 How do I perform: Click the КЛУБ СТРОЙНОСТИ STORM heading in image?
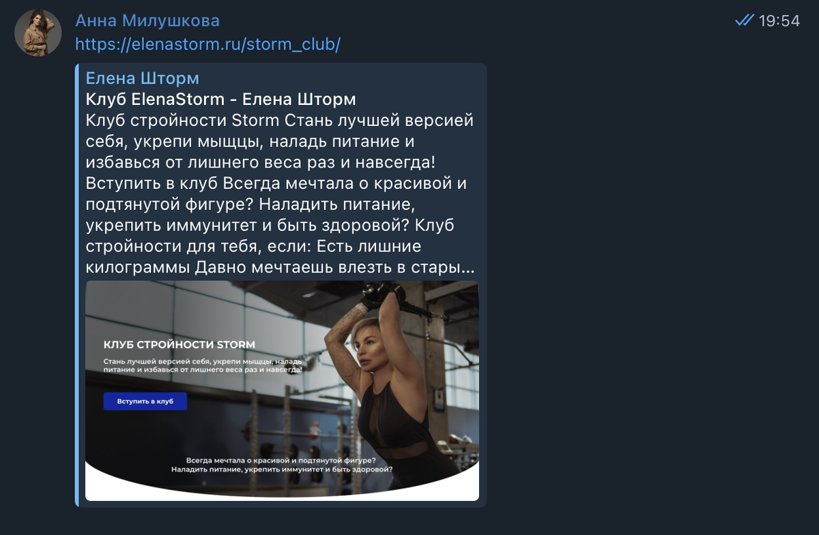[x=179, y=344]
